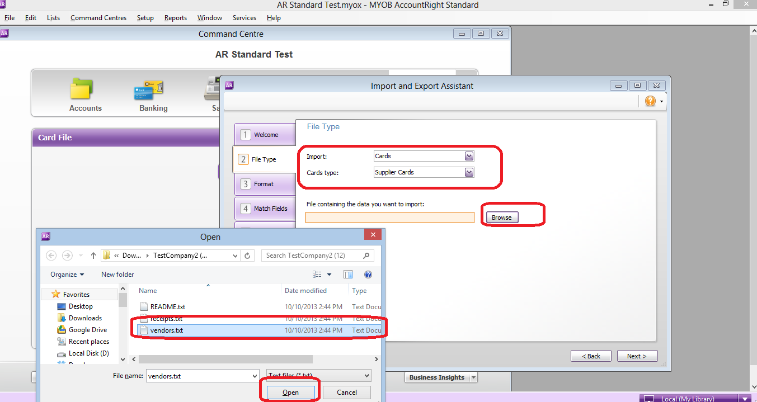The height and width of the screenshot is (402, 757).
Task: Open the Services menu
Action: (245, 18)
